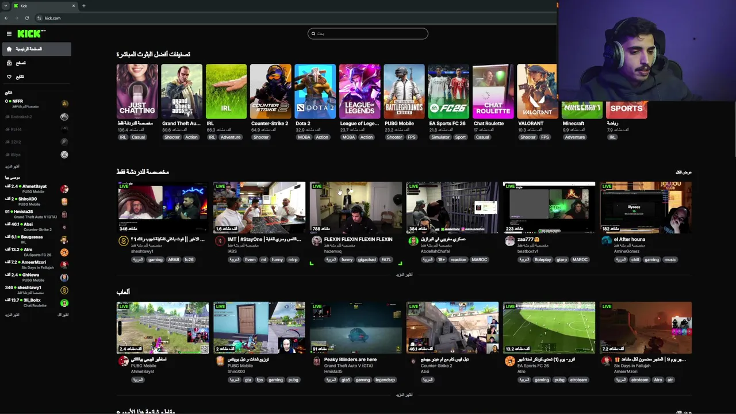
Task: Open the zaa777 stream thumbnail
Action: [549, 208]
